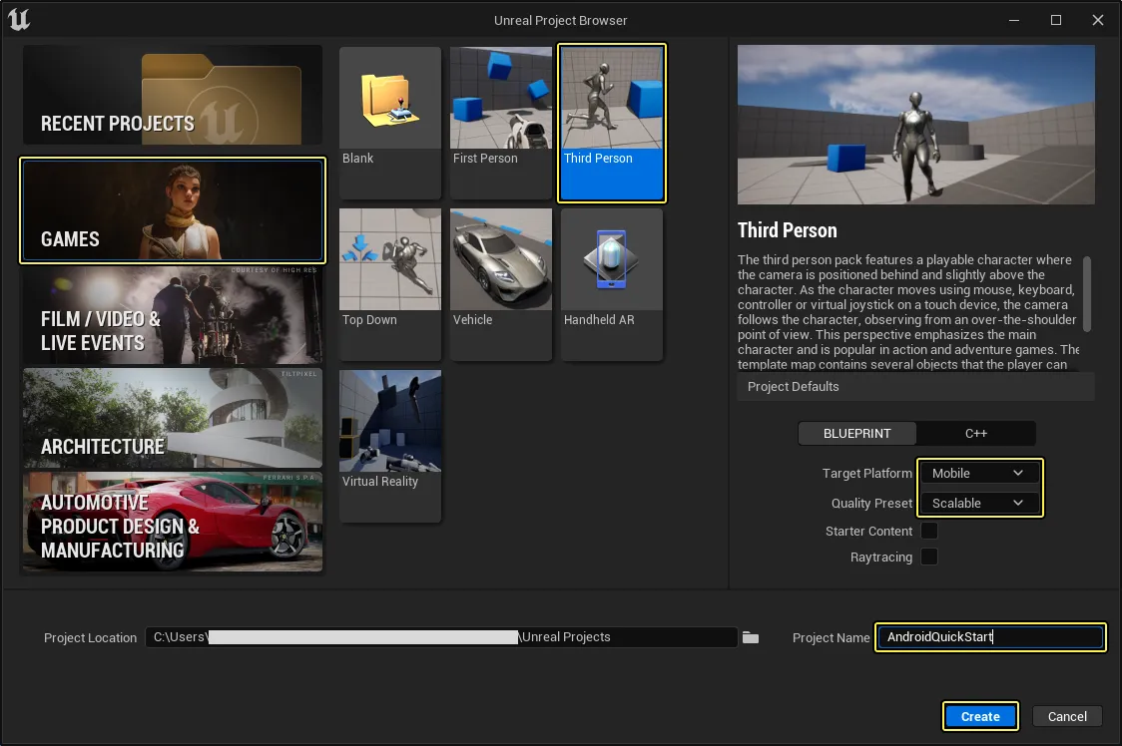The width and height of the screenshot is (1122, 746).
Task: Minimize the Unreal Project Browser window
Action: [x=1014, y=20]
